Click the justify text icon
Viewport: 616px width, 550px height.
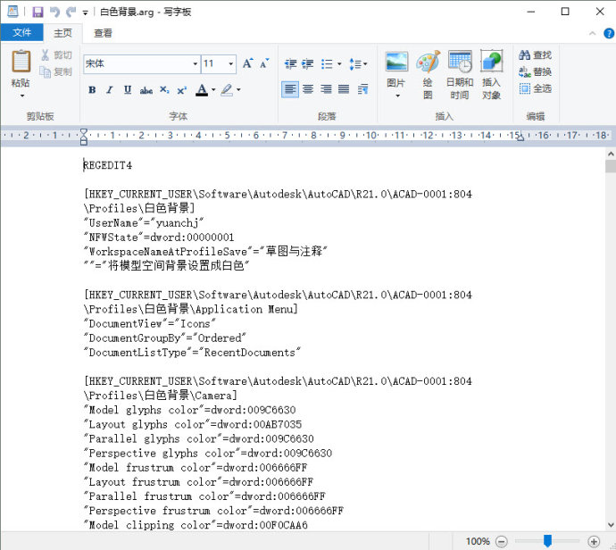tap(344, 89)
